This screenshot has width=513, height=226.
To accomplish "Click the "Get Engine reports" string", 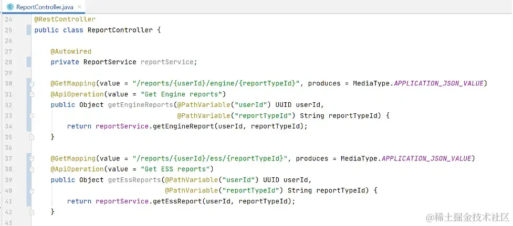I will click(181, 94).
